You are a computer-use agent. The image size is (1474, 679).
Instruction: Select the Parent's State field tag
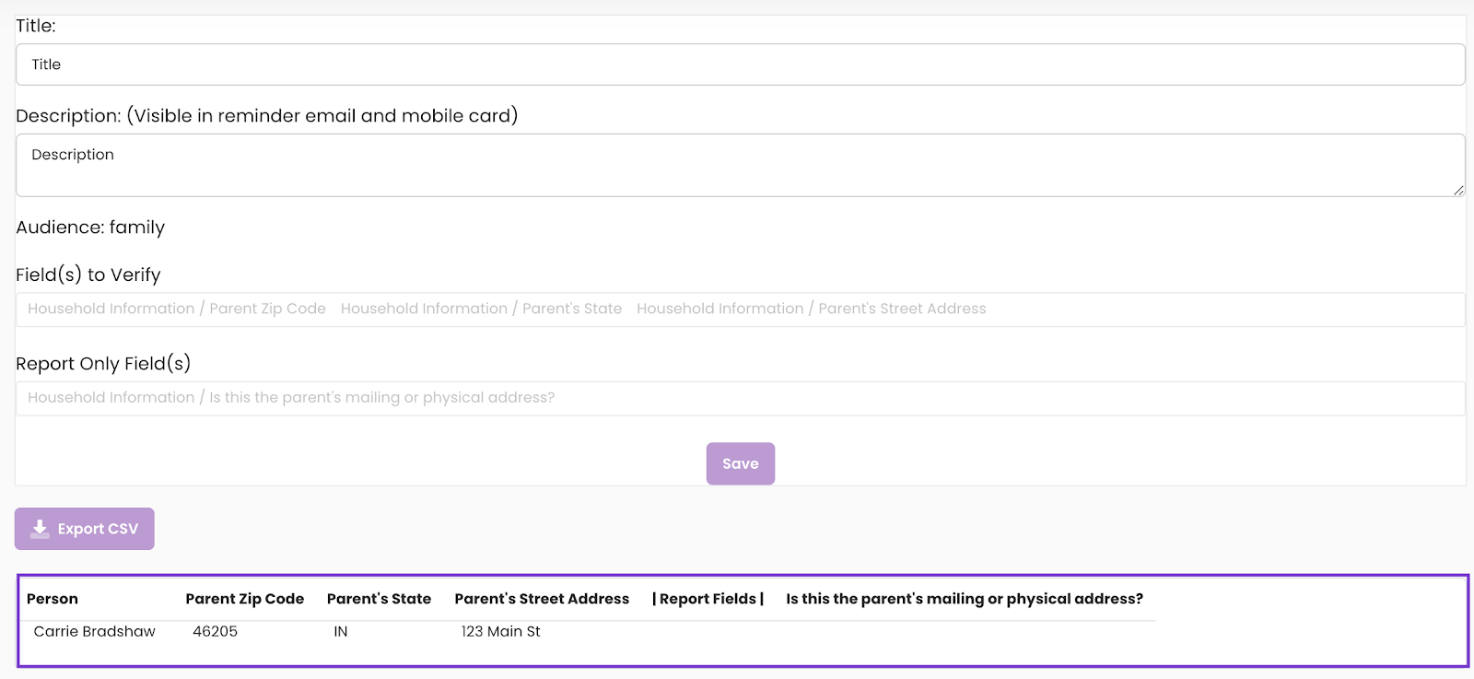point(481,309)
